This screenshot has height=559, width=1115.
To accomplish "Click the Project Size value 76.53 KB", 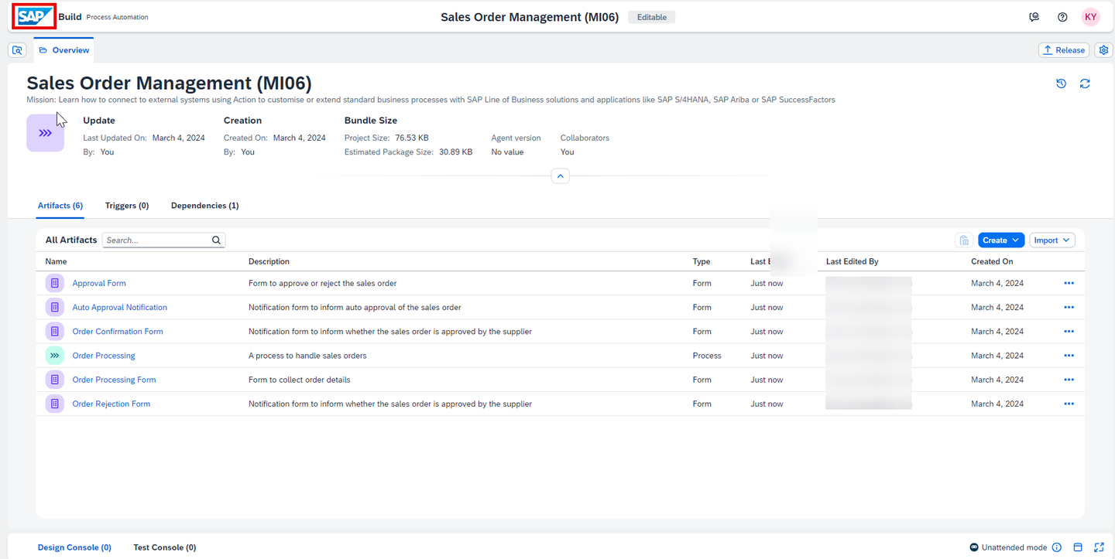I will [412, 138].
